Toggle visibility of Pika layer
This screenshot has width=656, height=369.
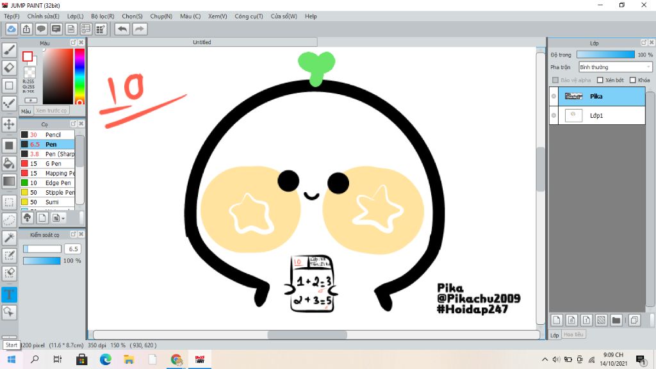coord(554,96)
